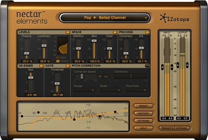Select the Preamp percentage value field

27,61
